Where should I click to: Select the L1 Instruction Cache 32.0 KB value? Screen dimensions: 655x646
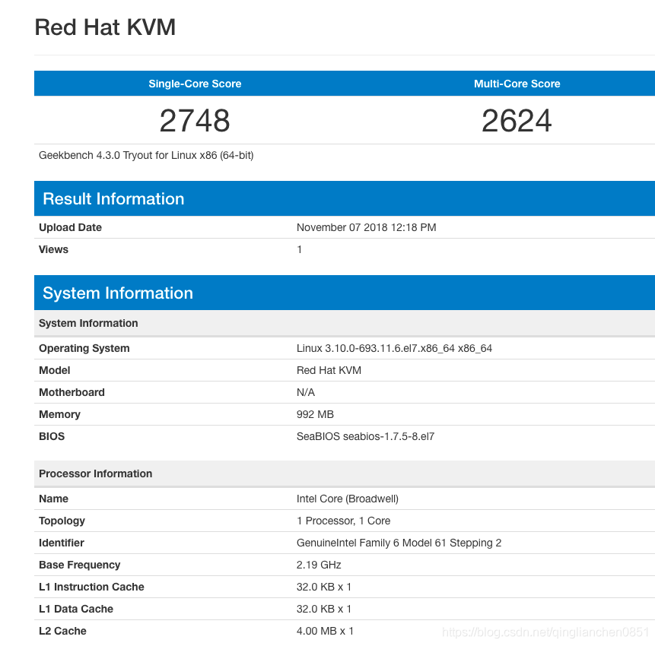[324, 587]
